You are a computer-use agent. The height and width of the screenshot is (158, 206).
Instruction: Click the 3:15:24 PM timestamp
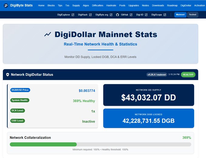pyautogui.click(x=174, y=74)
